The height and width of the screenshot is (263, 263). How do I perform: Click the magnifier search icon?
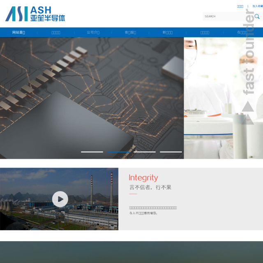tap(257, 16)
